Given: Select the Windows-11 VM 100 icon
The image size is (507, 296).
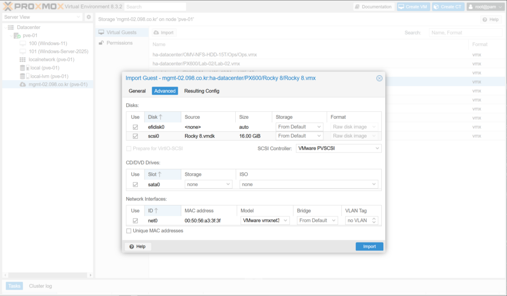Looking at the screenshot, I should 23,44.
